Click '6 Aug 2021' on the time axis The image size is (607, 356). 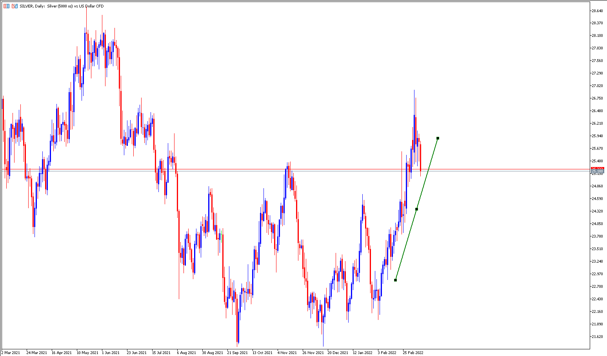click(x=186, y=352)
